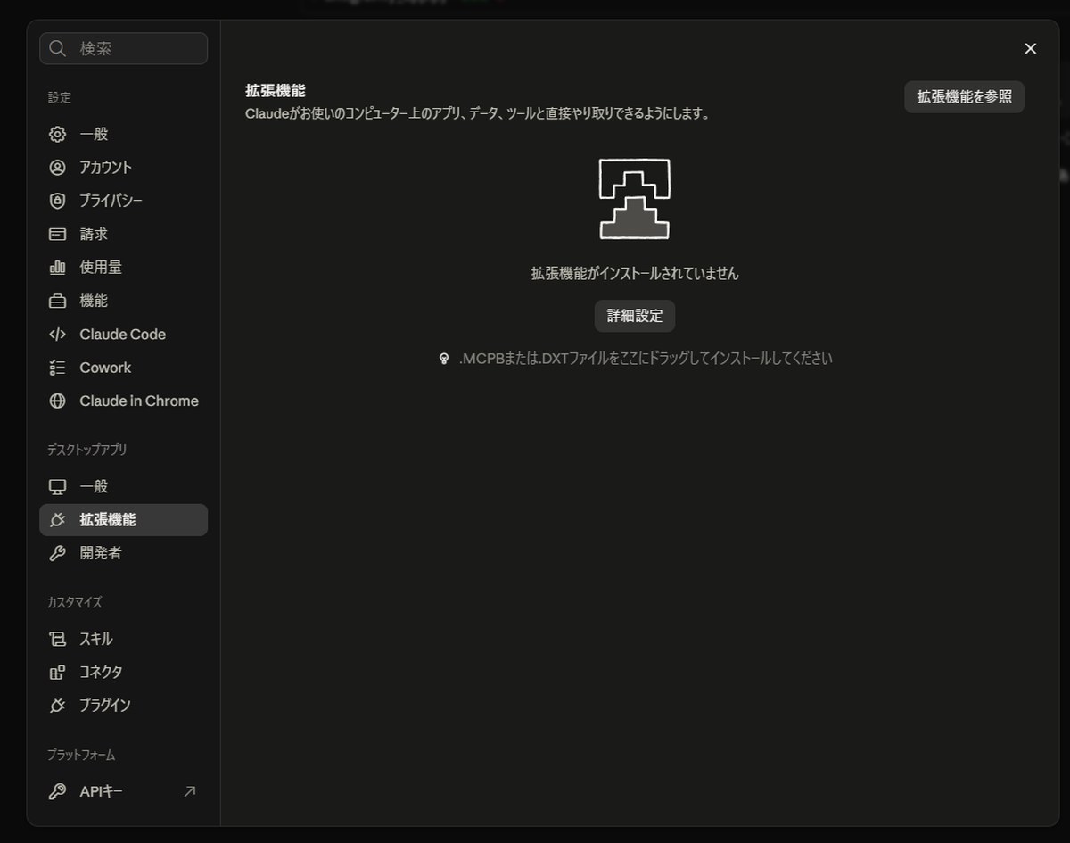Screen dimensions: 1070x843
Task: Click the 使用量 bar chart icon
Action: click(x=58, y=268)
